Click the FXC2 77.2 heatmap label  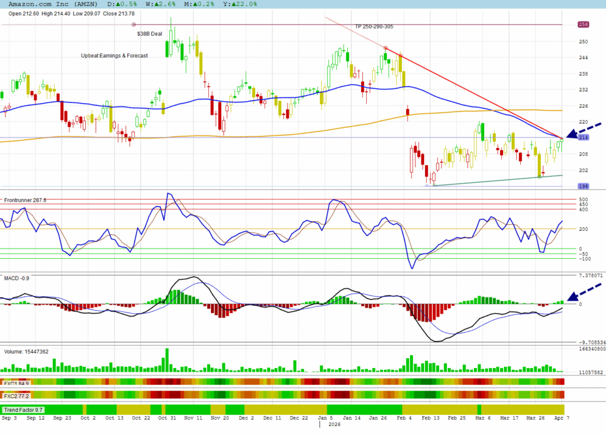[16, 395]
